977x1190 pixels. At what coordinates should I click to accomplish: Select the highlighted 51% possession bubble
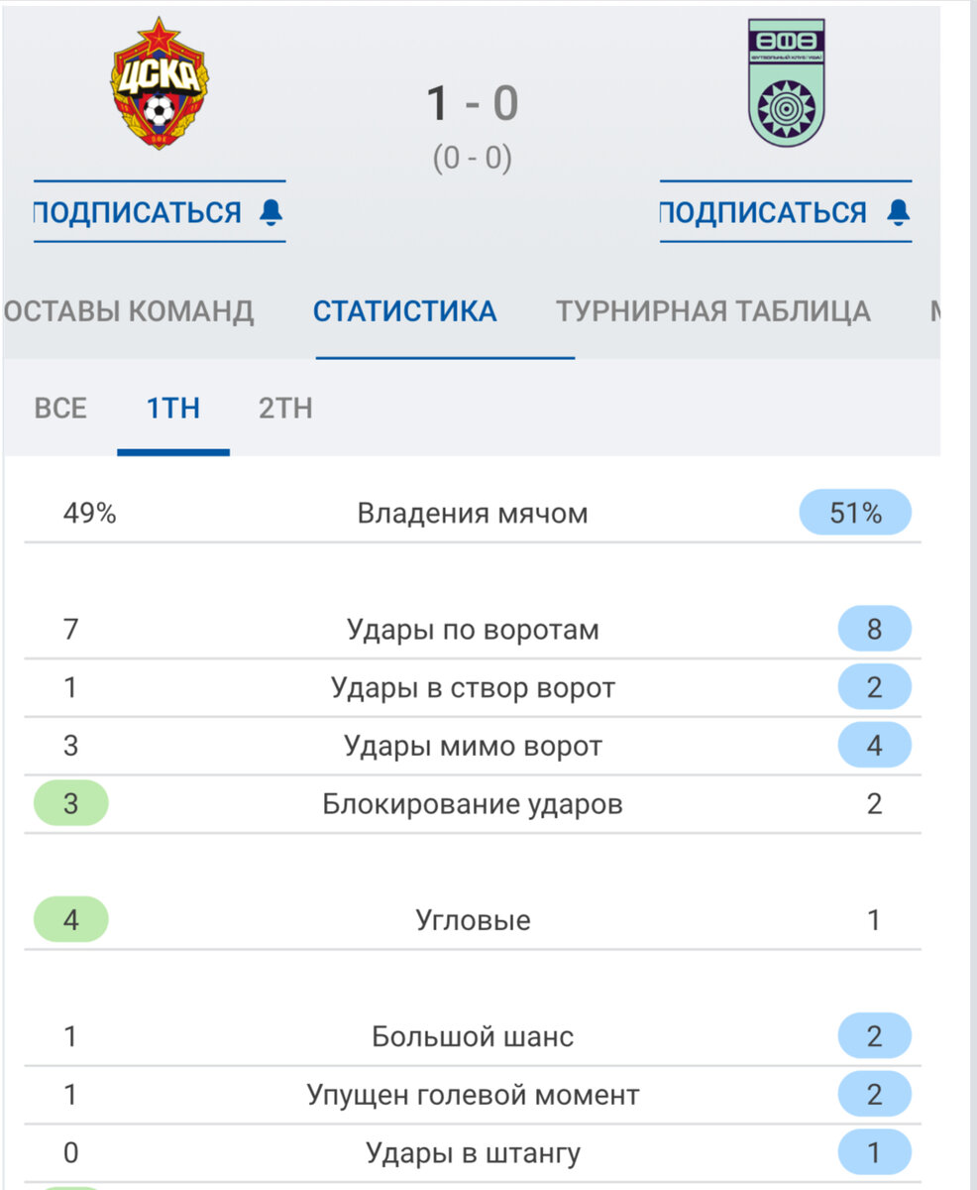(854, 513)
